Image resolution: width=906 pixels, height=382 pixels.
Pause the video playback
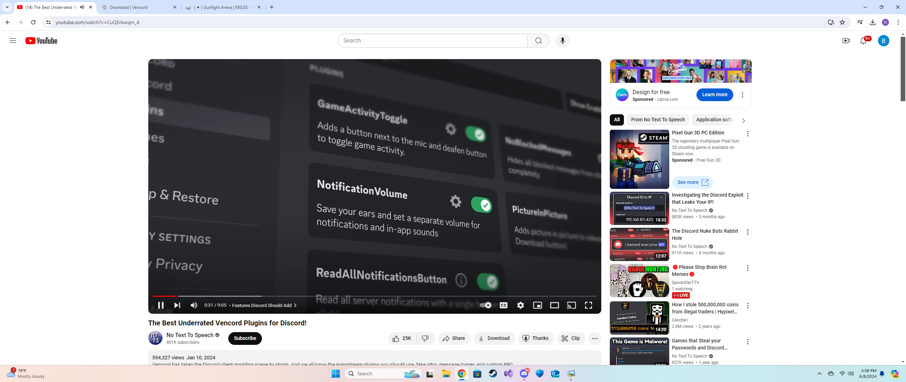pyautogui.click(x=161, y=305)
